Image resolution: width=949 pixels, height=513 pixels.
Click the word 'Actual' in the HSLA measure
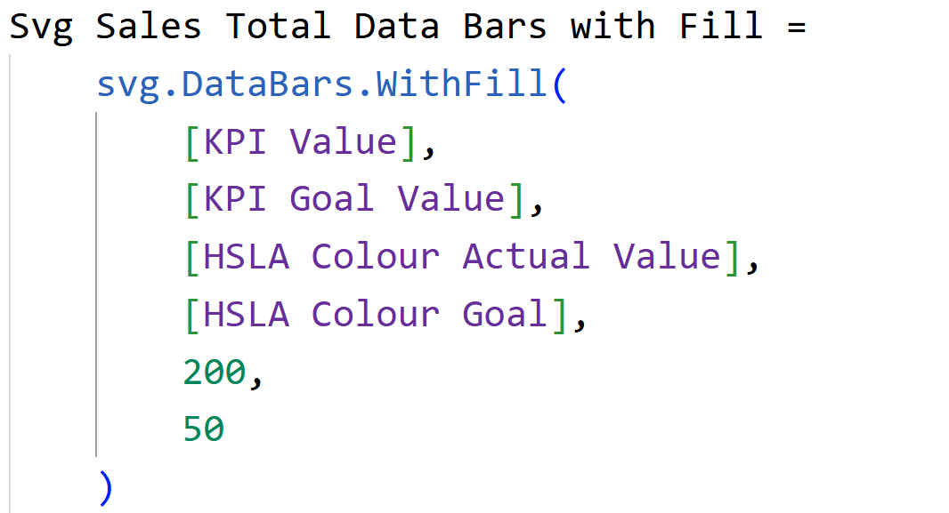click(x=526, y=257)
